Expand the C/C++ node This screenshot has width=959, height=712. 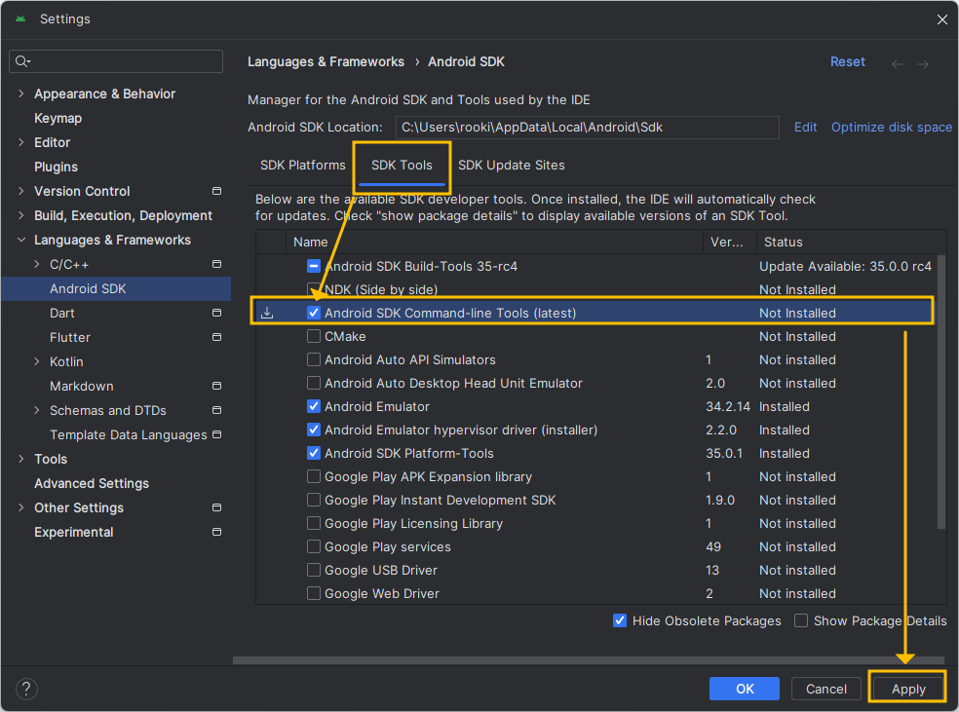point(37,264)
